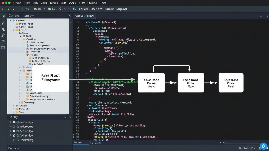Switch to the Fake A Ceeting editor tab
The width and height of the screenshot is (269, 151).
[x=84, y=16]
